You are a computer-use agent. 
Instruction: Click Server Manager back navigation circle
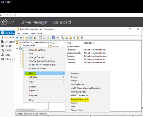[4, 22]
